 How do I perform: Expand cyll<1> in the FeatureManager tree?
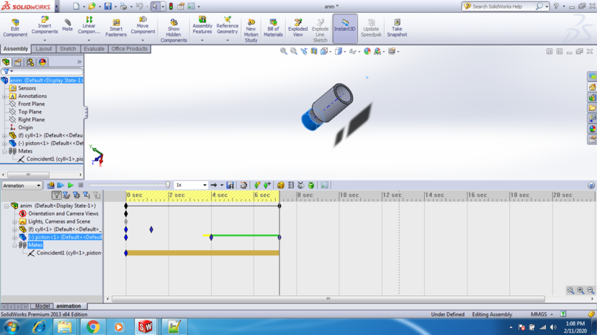click(4, 136)
